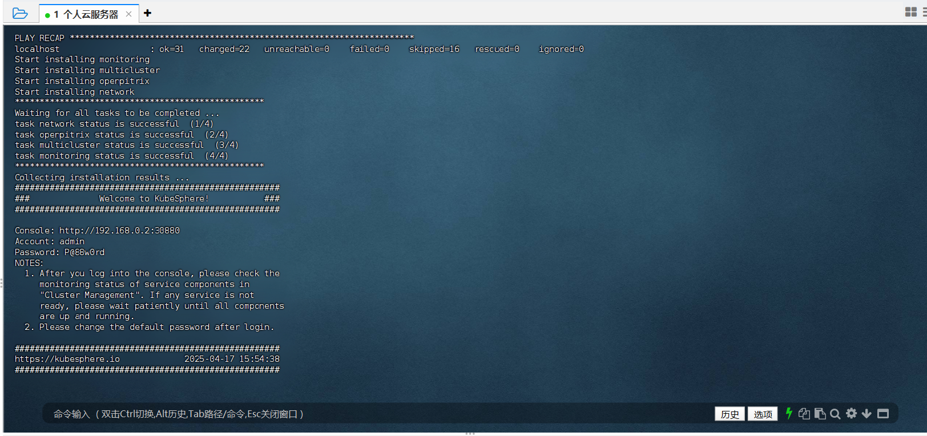This screenshot has height=436, width=927.
Task: Open terminal search magnifier icon
Action: point(835,414)
